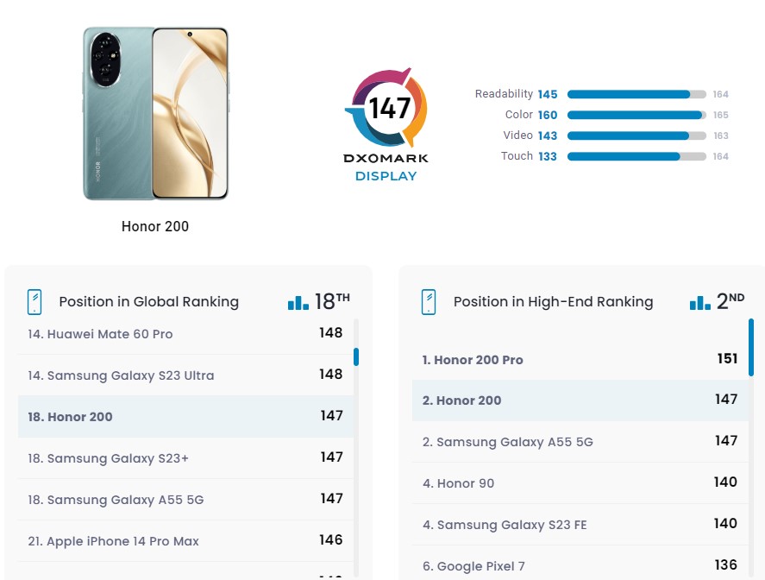Open Google Pixel 7 entry
The height and width of the screenshot is (580, 765).
click(x=580, y=564)
